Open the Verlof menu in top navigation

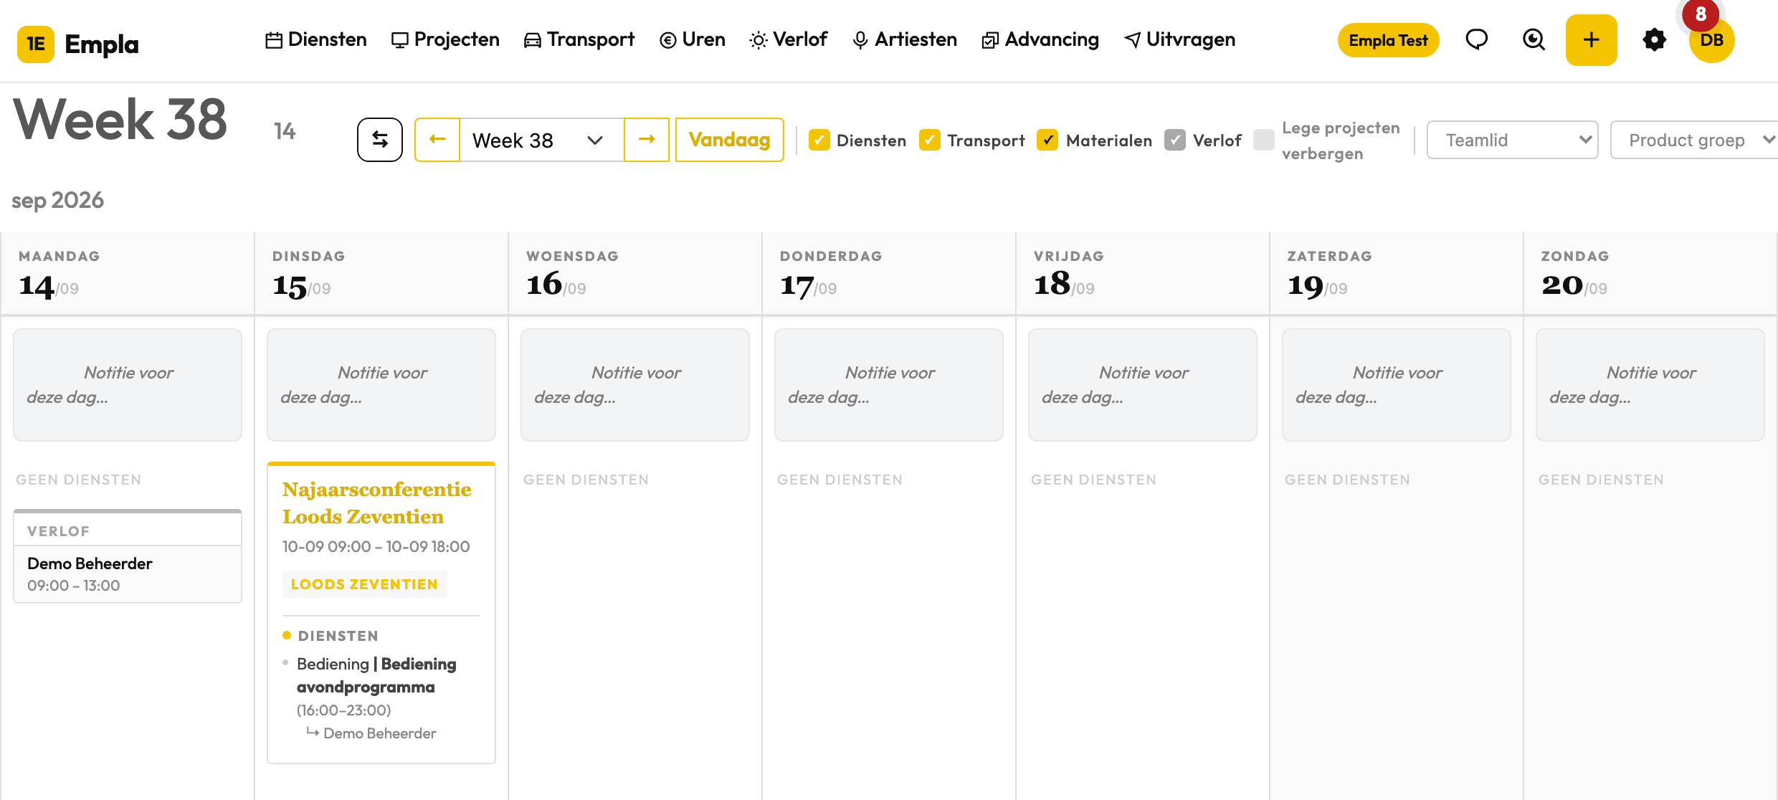(789, 39)
